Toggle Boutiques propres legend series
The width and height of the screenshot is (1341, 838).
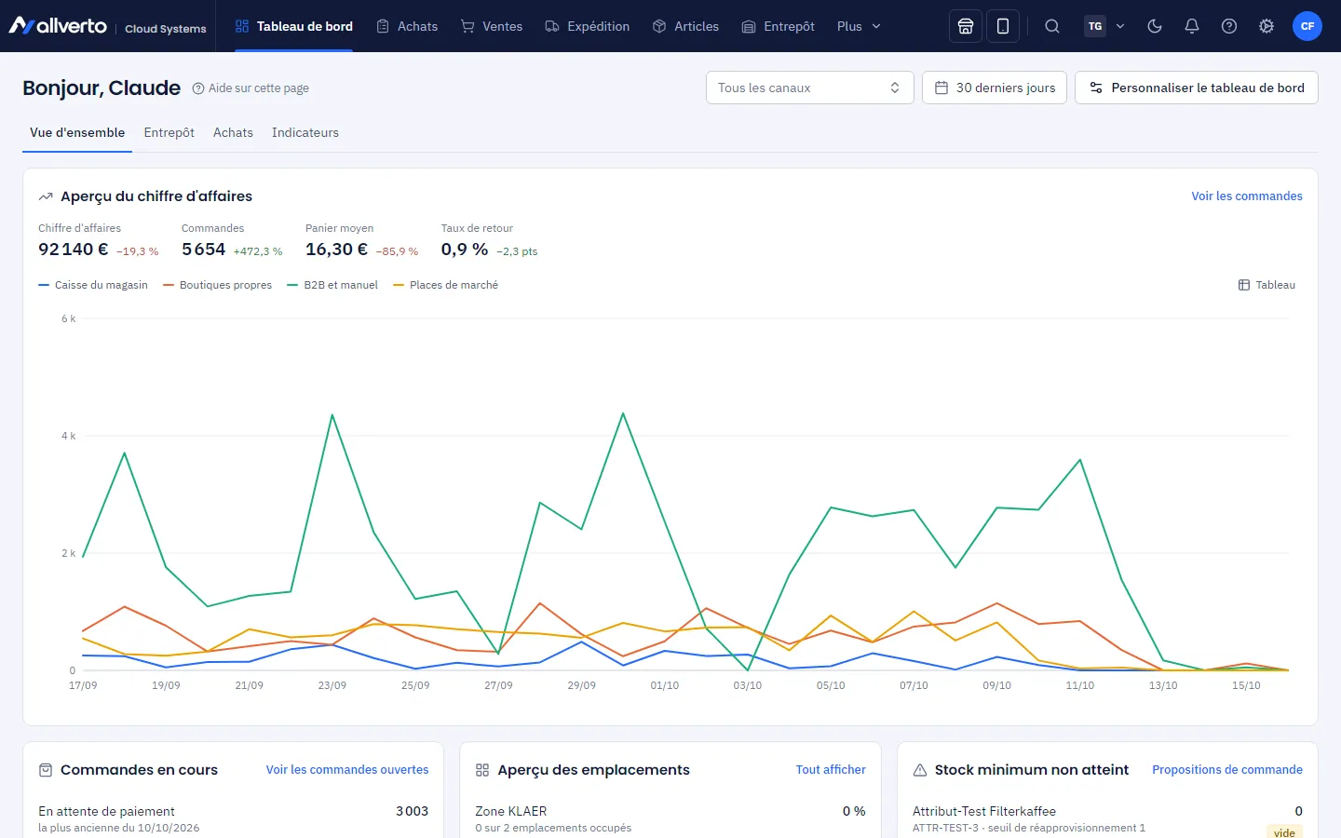tap(218, 285)
